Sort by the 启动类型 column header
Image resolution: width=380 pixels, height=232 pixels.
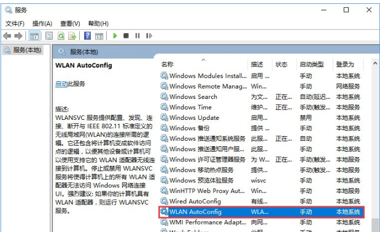click(312, 64)
